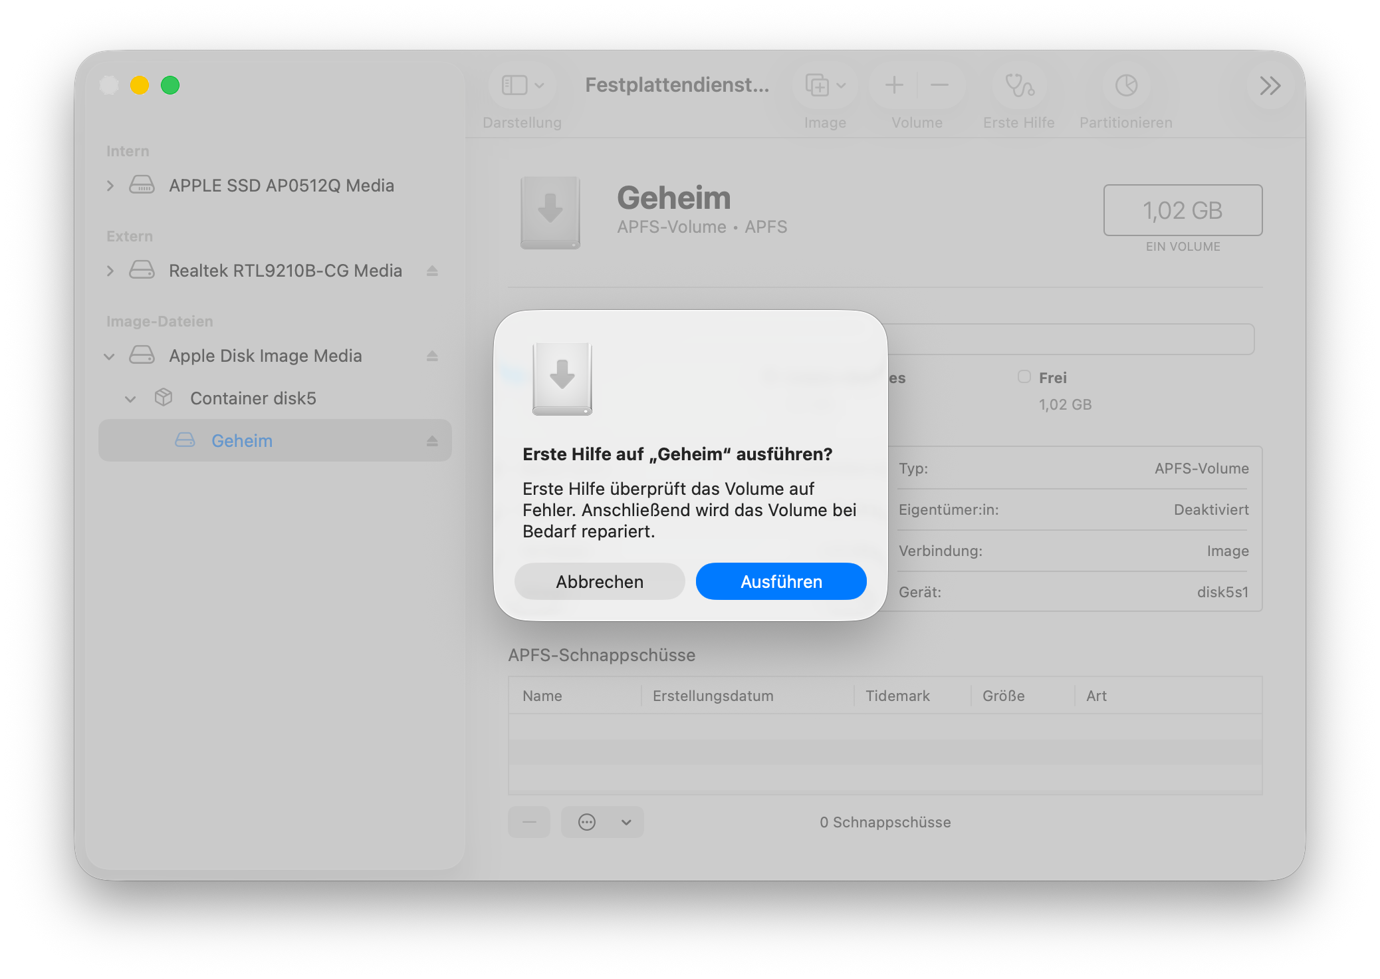Eject the Apple Disk Image Media
1380x979 pixels.
(x=432, y=356)
